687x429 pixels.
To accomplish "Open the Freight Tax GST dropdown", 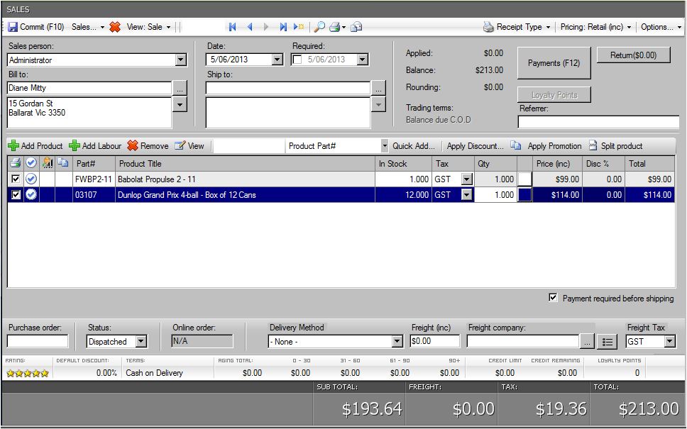I will coord(670,342).
